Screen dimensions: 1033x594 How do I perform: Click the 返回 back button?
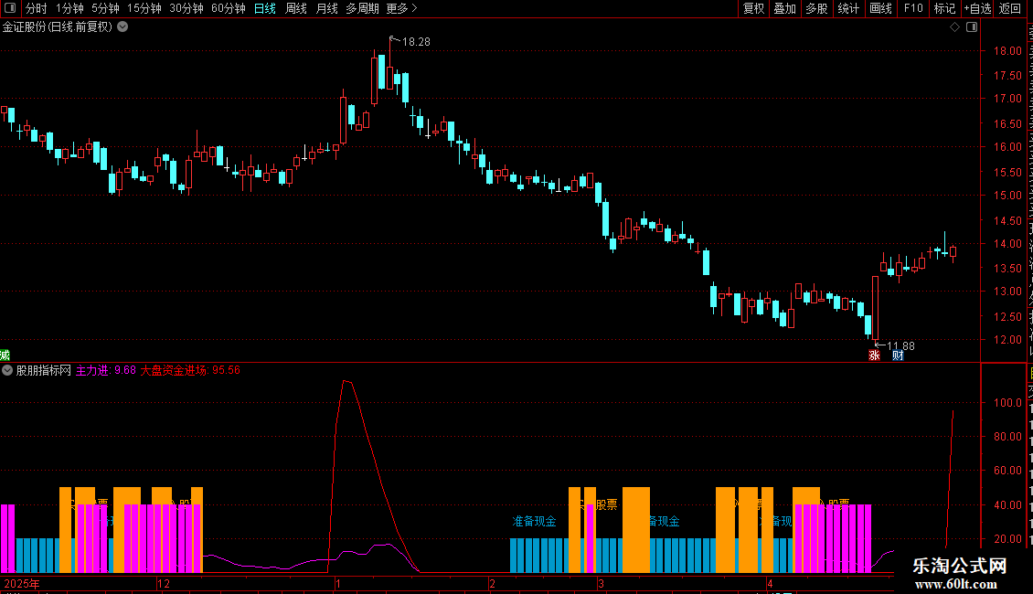[x=1010, y=8]
